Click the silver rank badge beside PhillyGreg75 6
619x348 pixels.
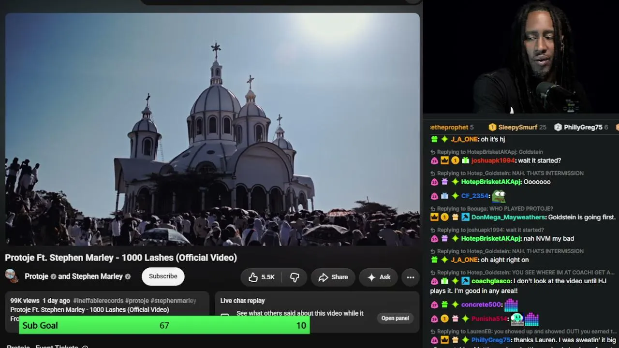558,127
